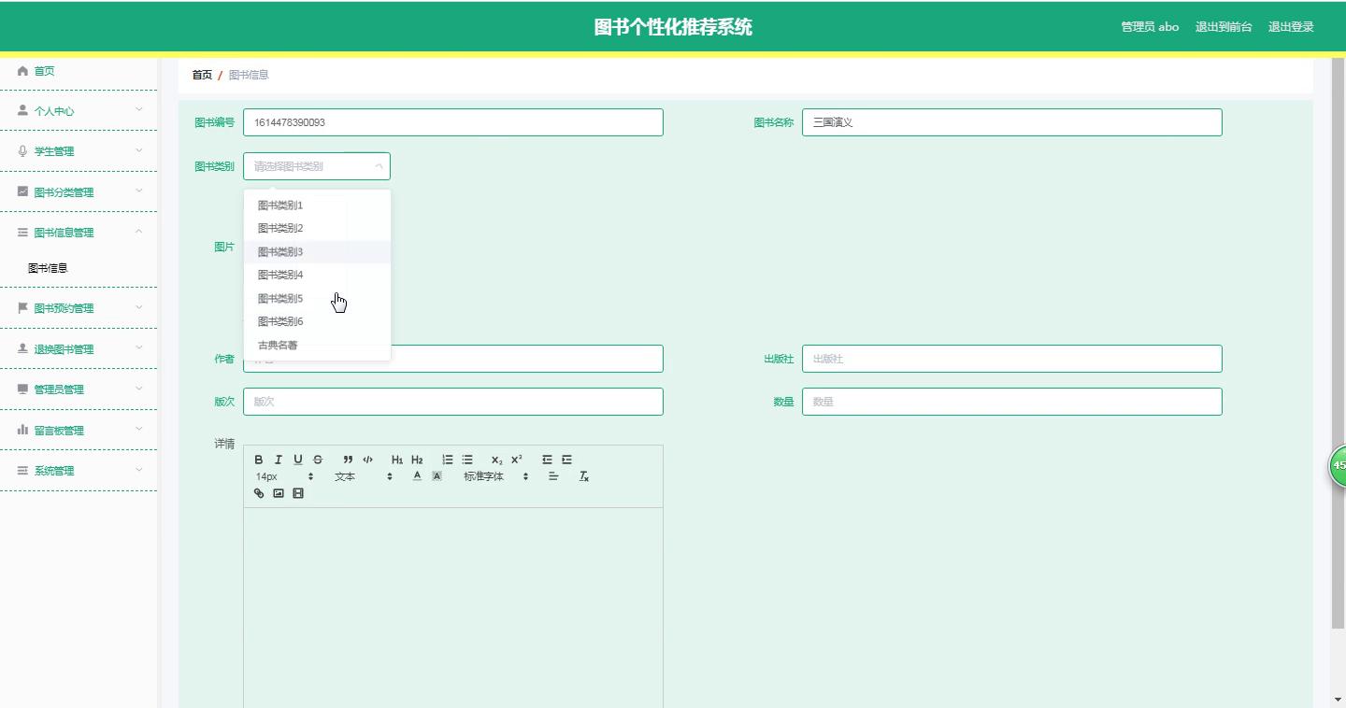Click the insert link icon
The width and height of the screenshot is (1346, 708).
coord(259,493)
